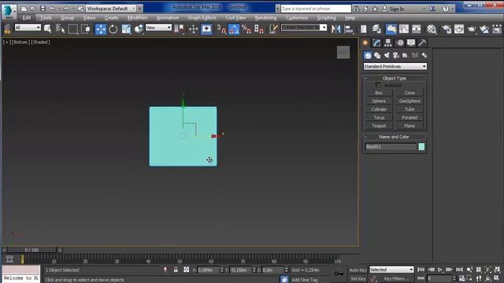
Task: Open the Rendered Frame Window icon
Action: 459,29
